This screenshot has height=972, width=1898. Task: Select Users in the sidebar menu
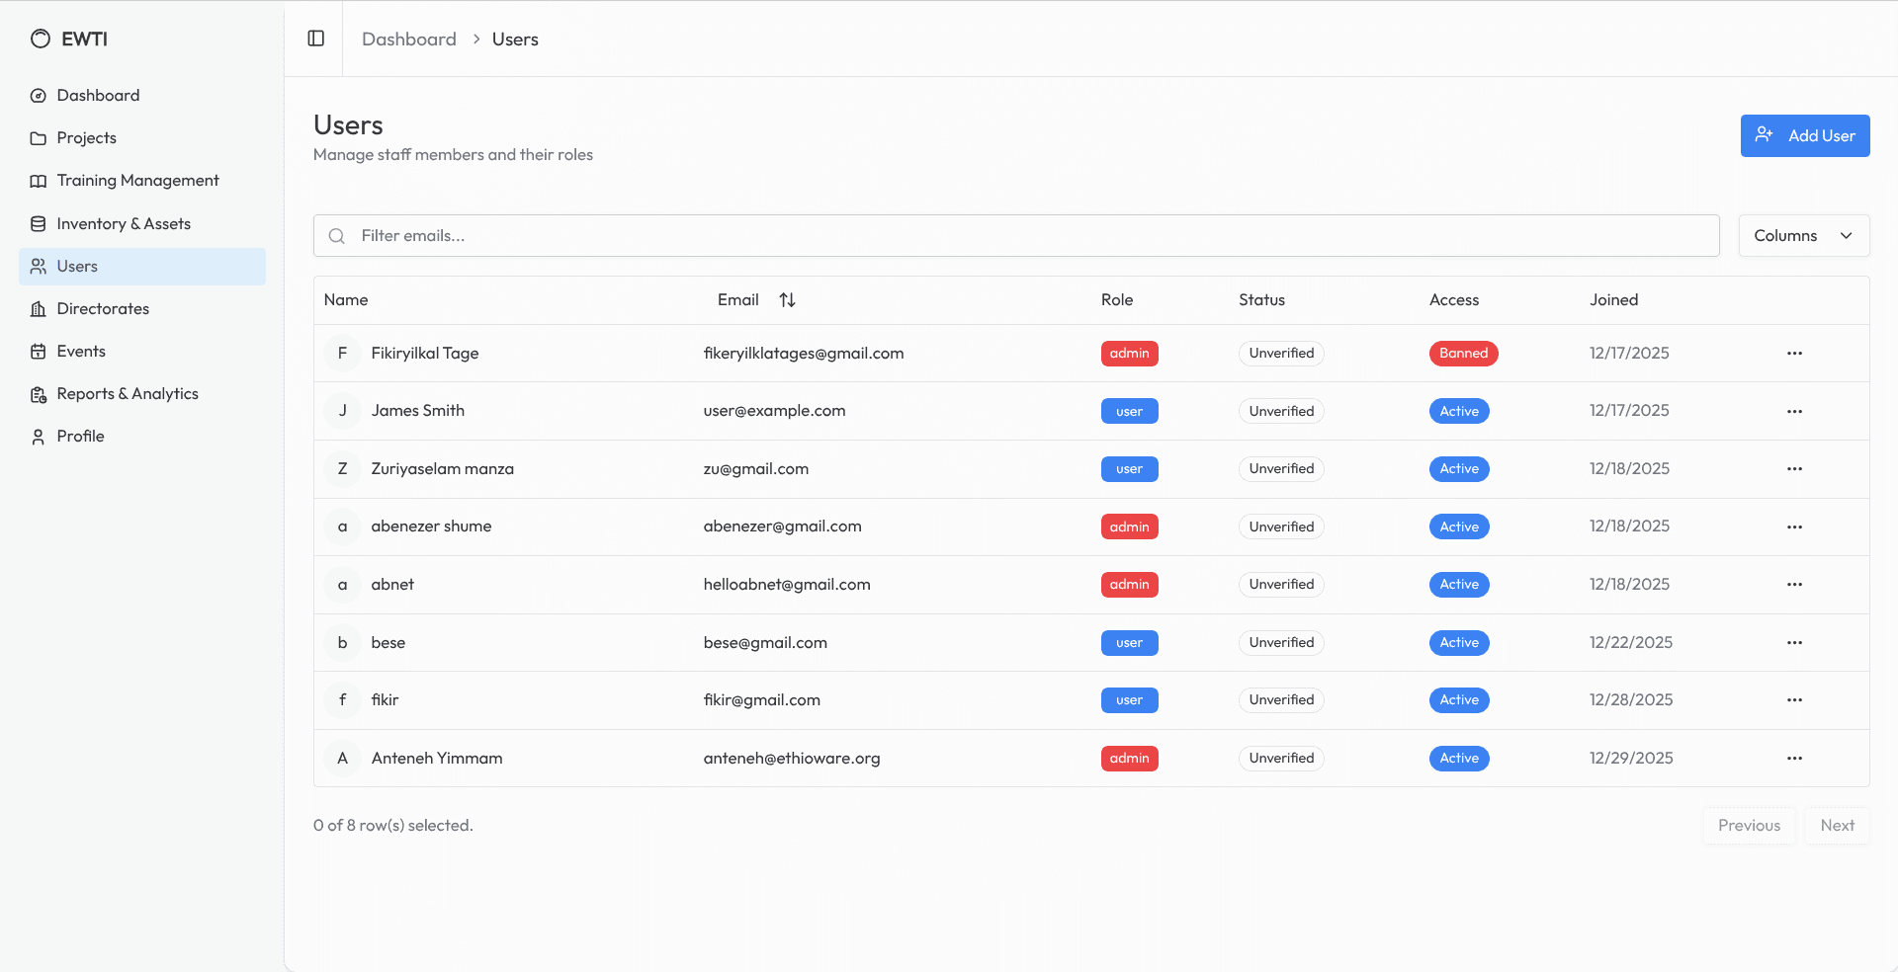click(77, 266)
